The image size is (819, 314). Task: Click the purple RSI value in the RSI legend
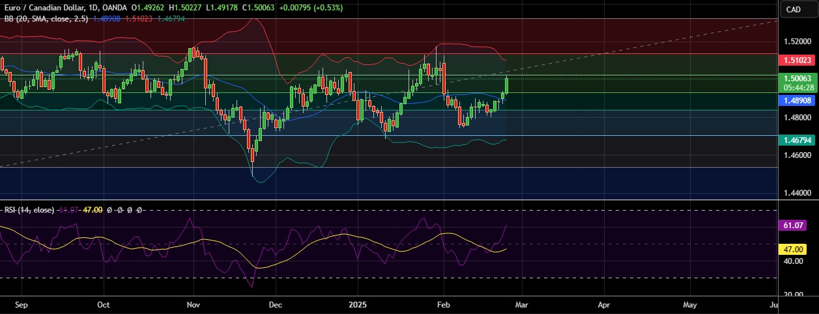coord(68,210)
